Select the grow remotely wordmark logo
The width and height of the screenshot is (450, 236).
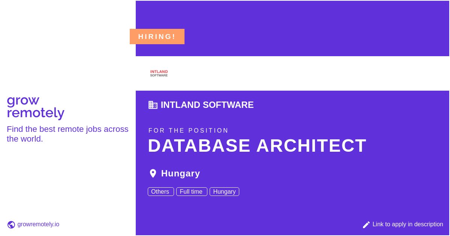[x=36, y=106]
